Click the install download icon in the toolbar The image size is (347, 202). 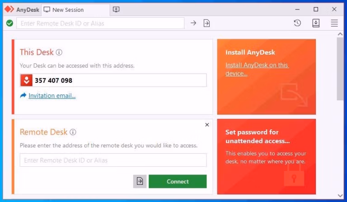coord(316,23)
